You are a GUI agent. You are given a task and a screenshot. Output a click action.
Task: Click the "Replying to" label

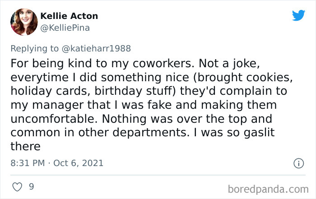[34, 47]
